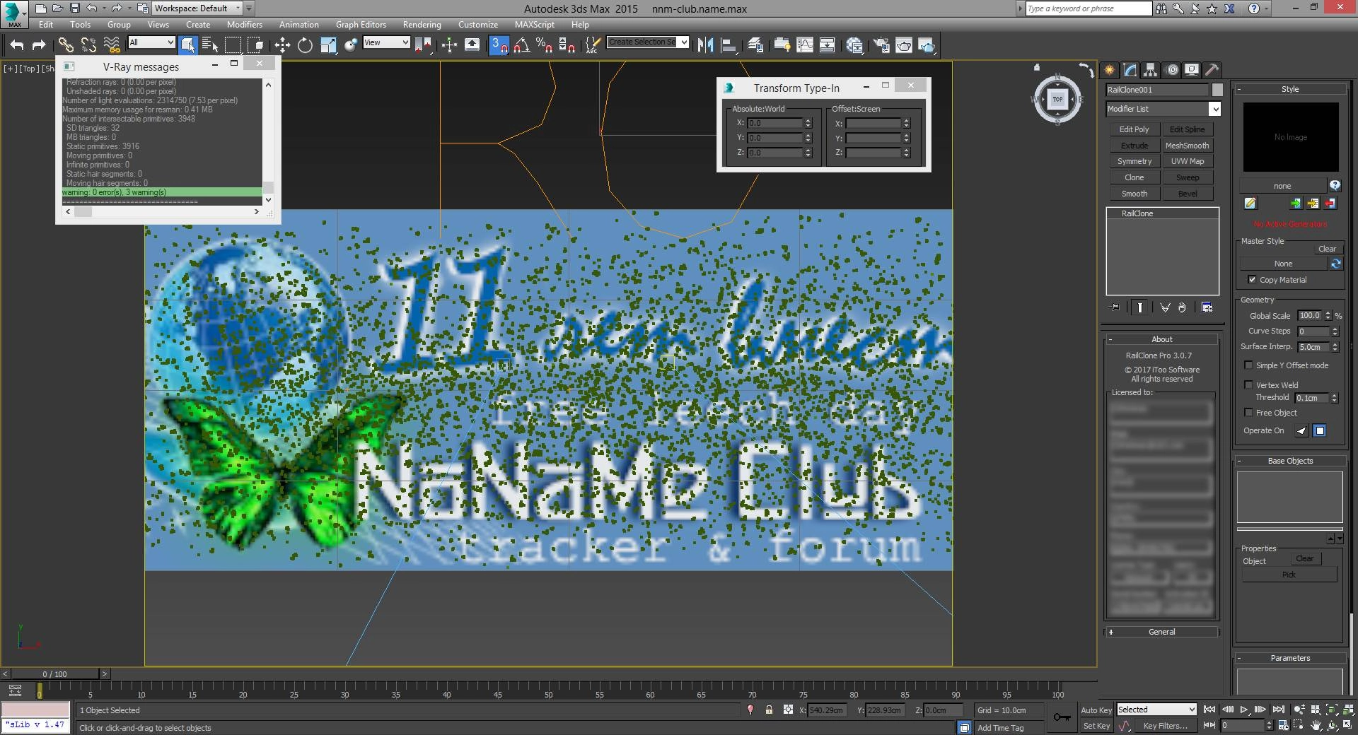
Task: Open the Curve Editor icon in toolbar
Action: 805,45
